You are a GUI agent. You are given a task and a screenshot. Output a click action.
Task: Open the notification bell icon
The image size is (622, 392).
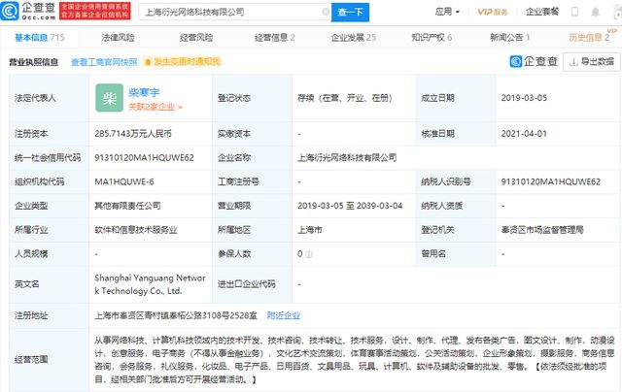[596, 12]
